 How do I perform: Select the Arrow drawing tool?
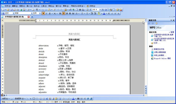pyautogui.click(x=30, y=99)
